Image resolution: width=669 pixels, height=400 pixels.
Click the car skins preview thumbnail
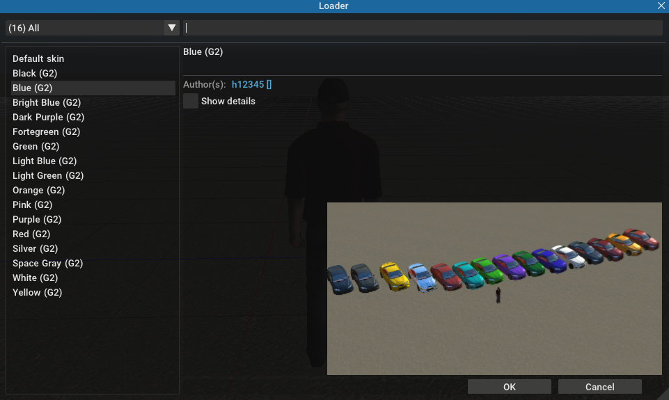click(494, 289)
